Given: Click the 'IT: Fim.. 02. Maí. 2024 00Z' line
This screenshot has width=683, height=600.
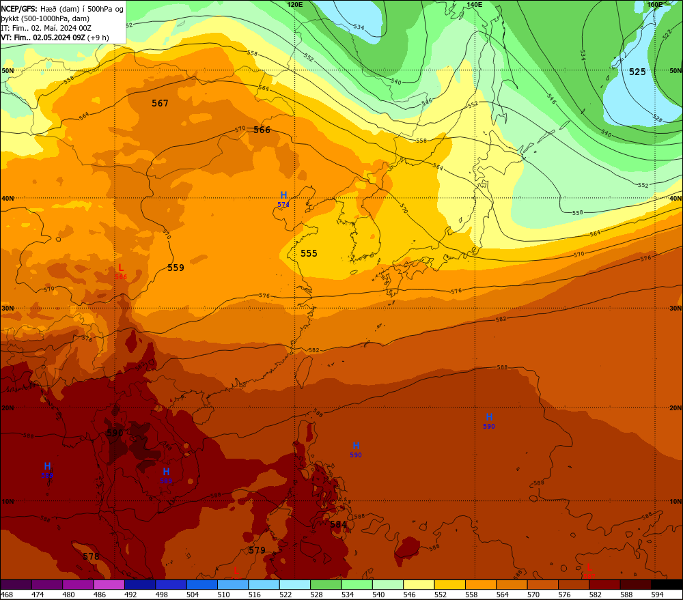Looking at the screenshot, I should click(x=46, y=28).
